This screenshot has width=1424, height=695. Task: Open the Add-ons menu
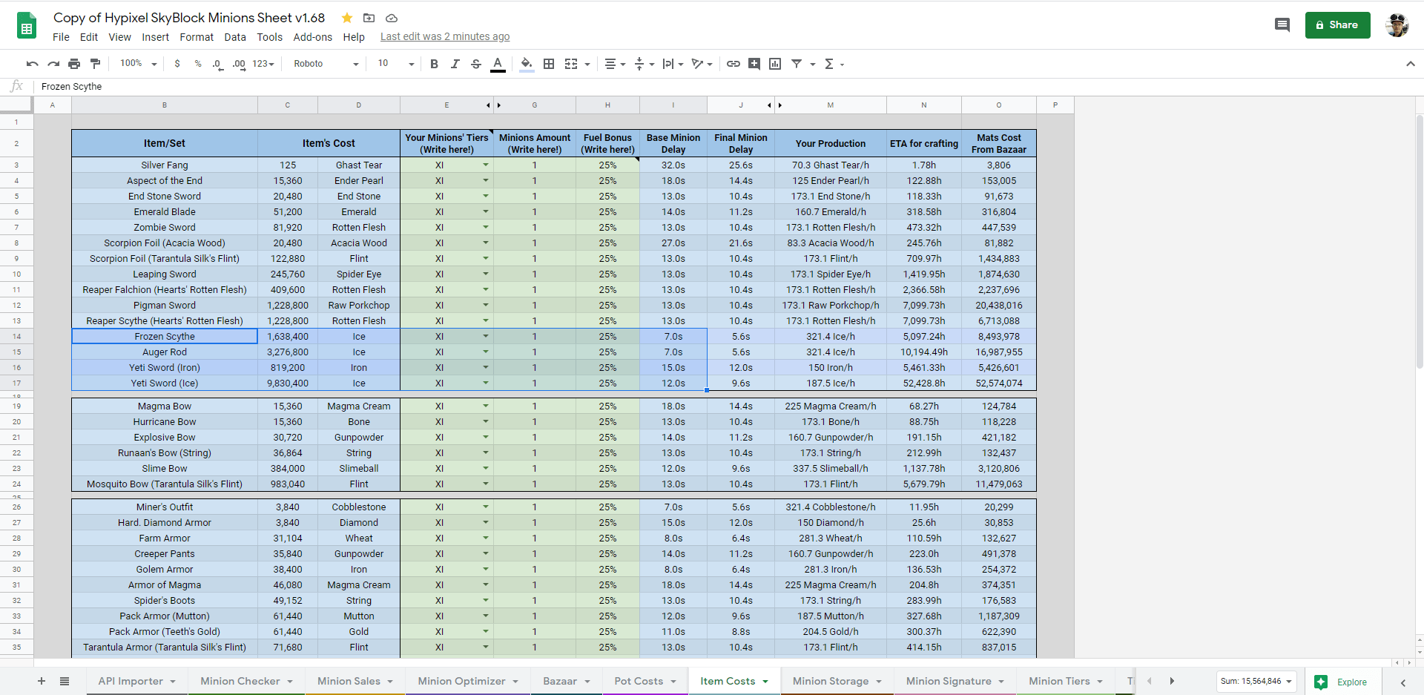[x=313, y=37]
